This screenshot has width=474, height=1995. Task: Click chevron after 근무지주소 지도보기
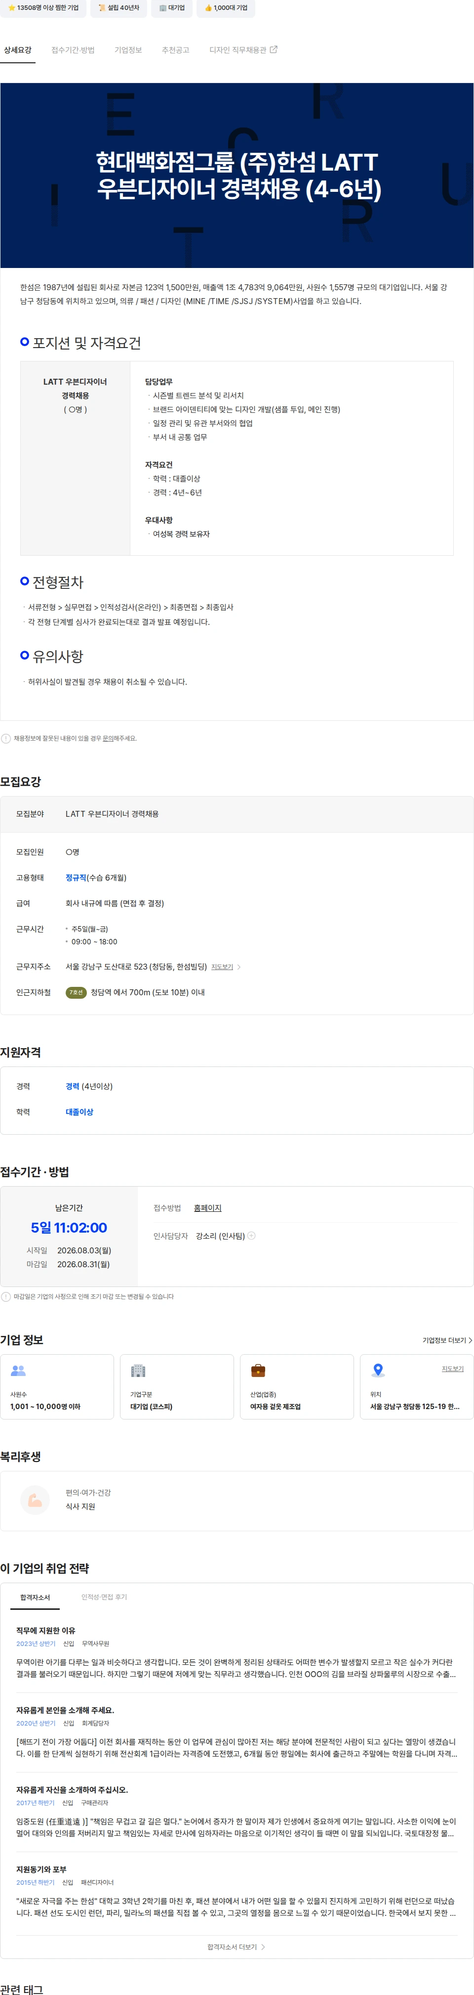[239, 967]
